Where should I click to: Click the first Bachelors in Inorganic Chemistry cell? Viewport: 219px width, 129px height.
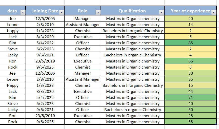[133, 31]
